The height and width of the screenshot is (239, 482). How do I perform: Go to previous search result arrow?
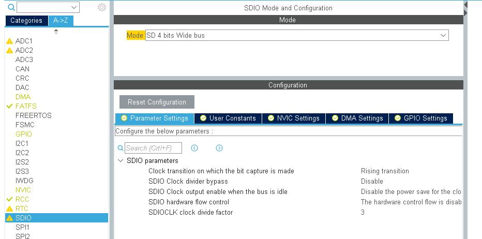pos(194,148)
